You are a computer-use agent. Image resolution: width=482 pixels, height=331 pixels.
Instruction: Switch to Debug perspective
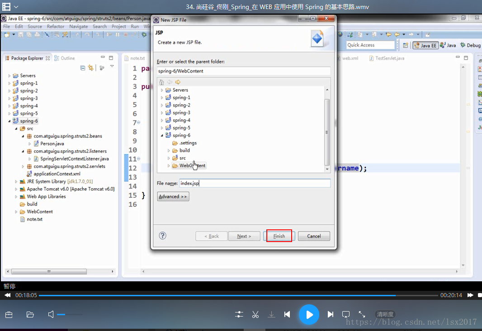click(x=470, y=45)
